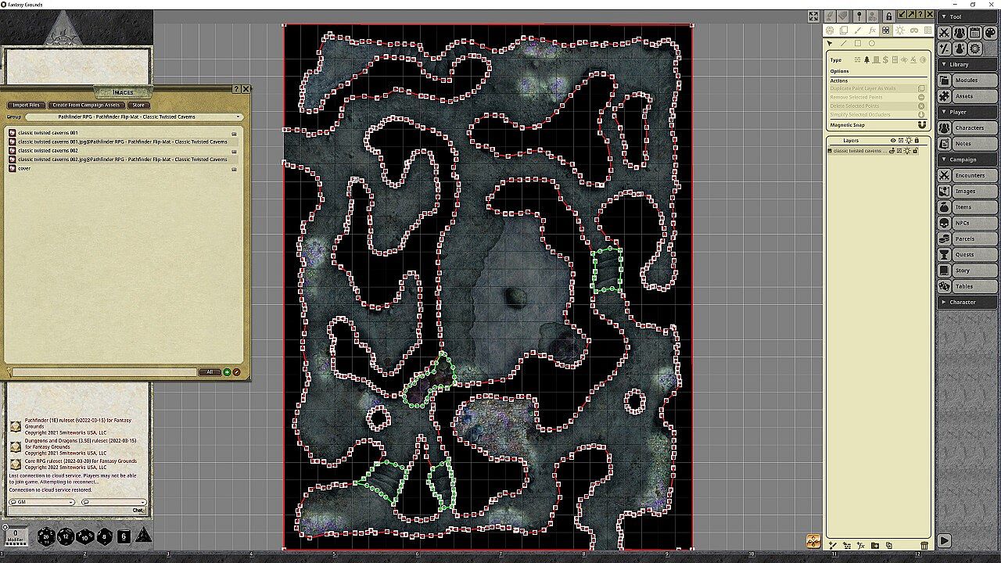Roll the d6 die

click(124, 536)
